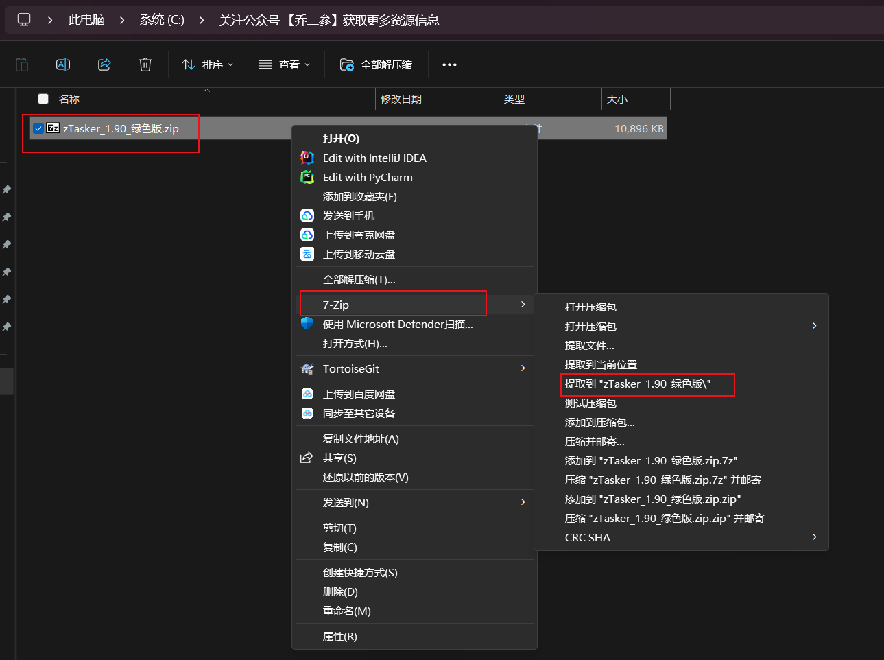Open the view (查看) dropdown
This screenshot has height=660, width=884.
[x=285, y=64]
